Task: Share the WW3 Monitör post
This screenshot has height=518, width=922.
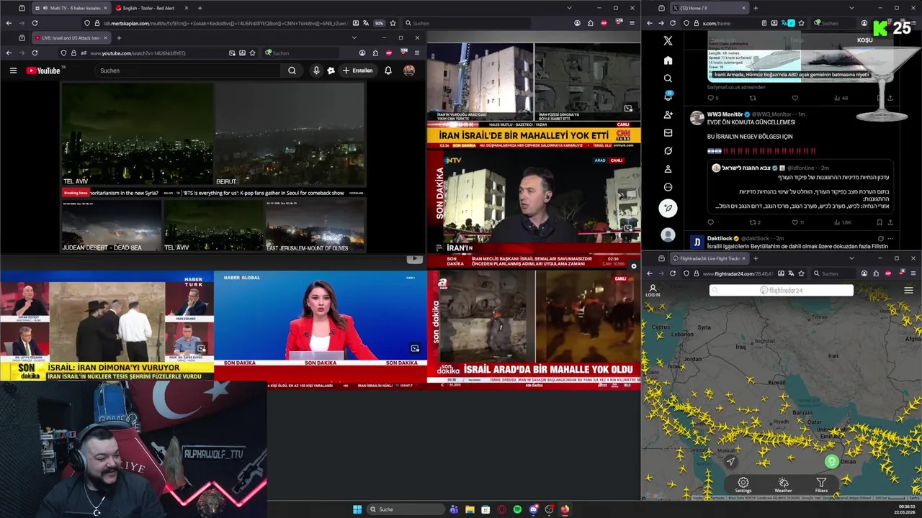Action: tap(891, 222)
